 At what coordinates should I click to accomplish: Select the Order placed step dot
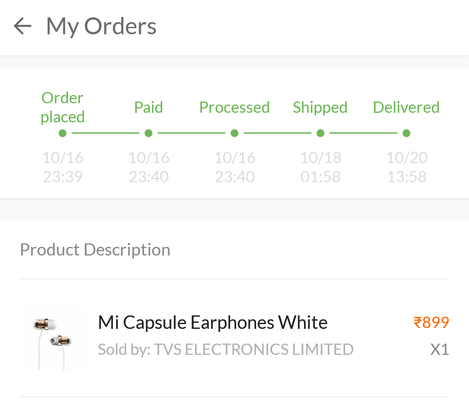pyautogui.click(x=63, y=133)
